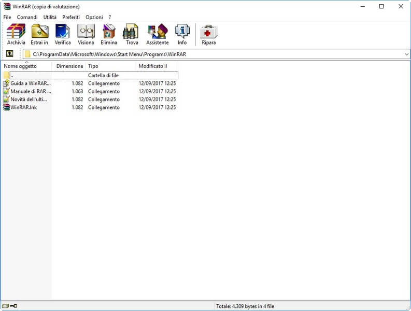
Task: Click the date cell in WinRAR.lnk row
Action: [x=157, y=107]
